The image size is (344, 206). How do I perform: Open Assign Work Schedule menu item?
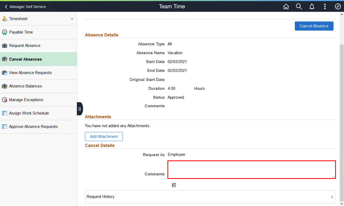point(38,113)
